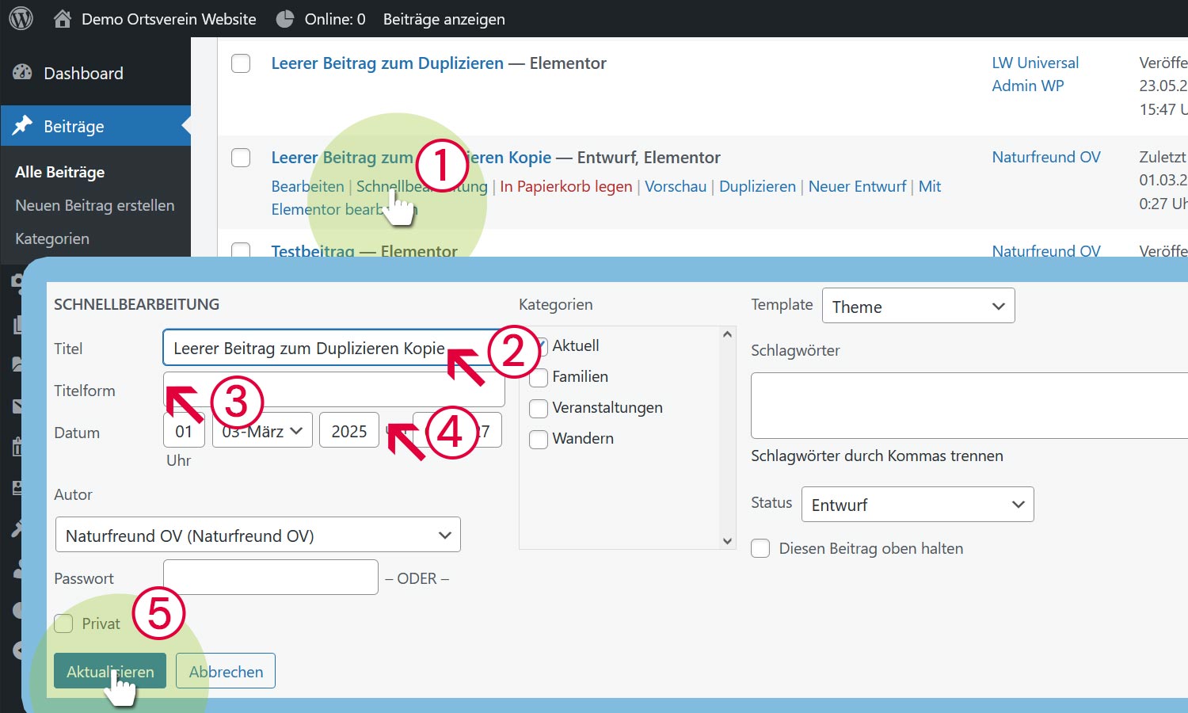Enable the Veranstaltungen category checkbox
This screenshot has width=1188, height=713.
(x=539, y=409)
